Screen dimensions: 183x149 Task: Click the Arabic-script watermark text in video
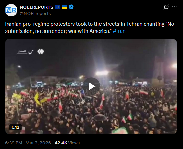point(25,52)
